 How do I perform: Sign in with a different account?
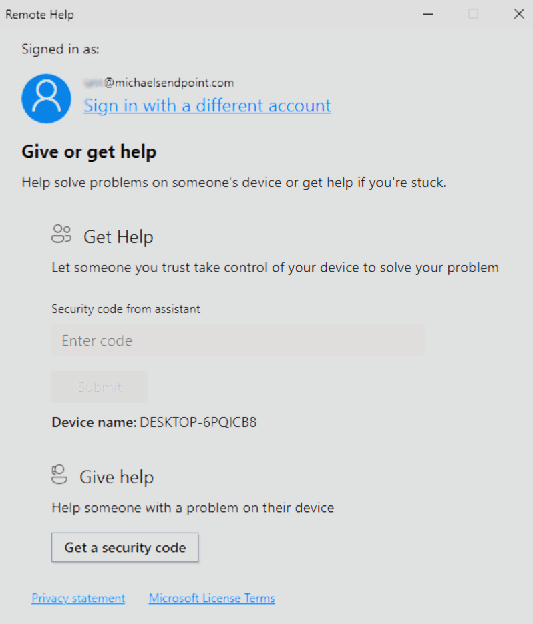pos(207,106)
